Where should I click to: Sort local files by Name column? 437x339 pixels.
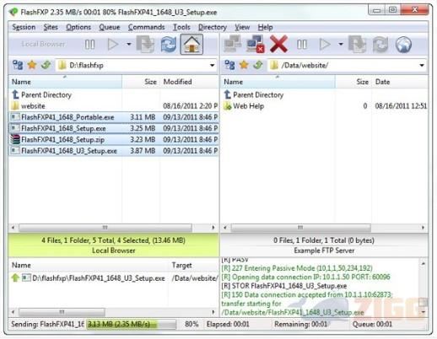pyautogui.click(x=65, y=82)
